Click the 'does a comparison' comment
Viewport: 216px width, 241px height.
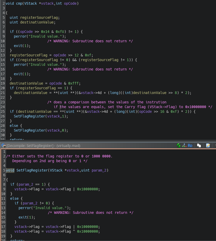(x=107, y=102)
